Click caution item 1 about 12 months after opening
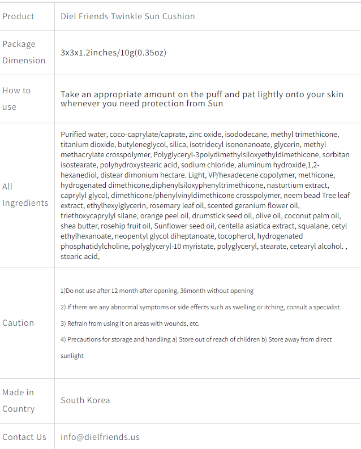Viewport: 361px width, 449px height. (157, 291)
